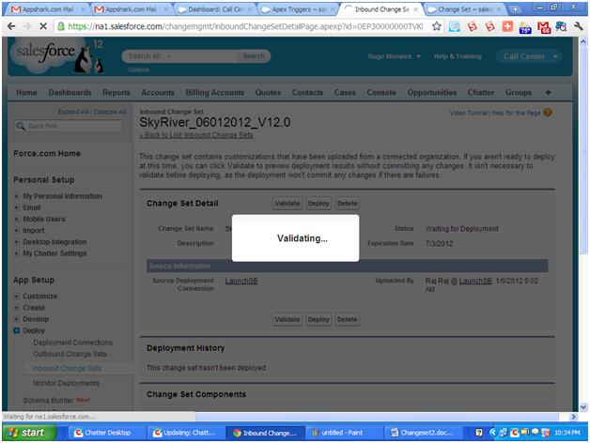Bookmark this page with the star icon
Viewport: 590px width, 443px height.
(436, 26)
